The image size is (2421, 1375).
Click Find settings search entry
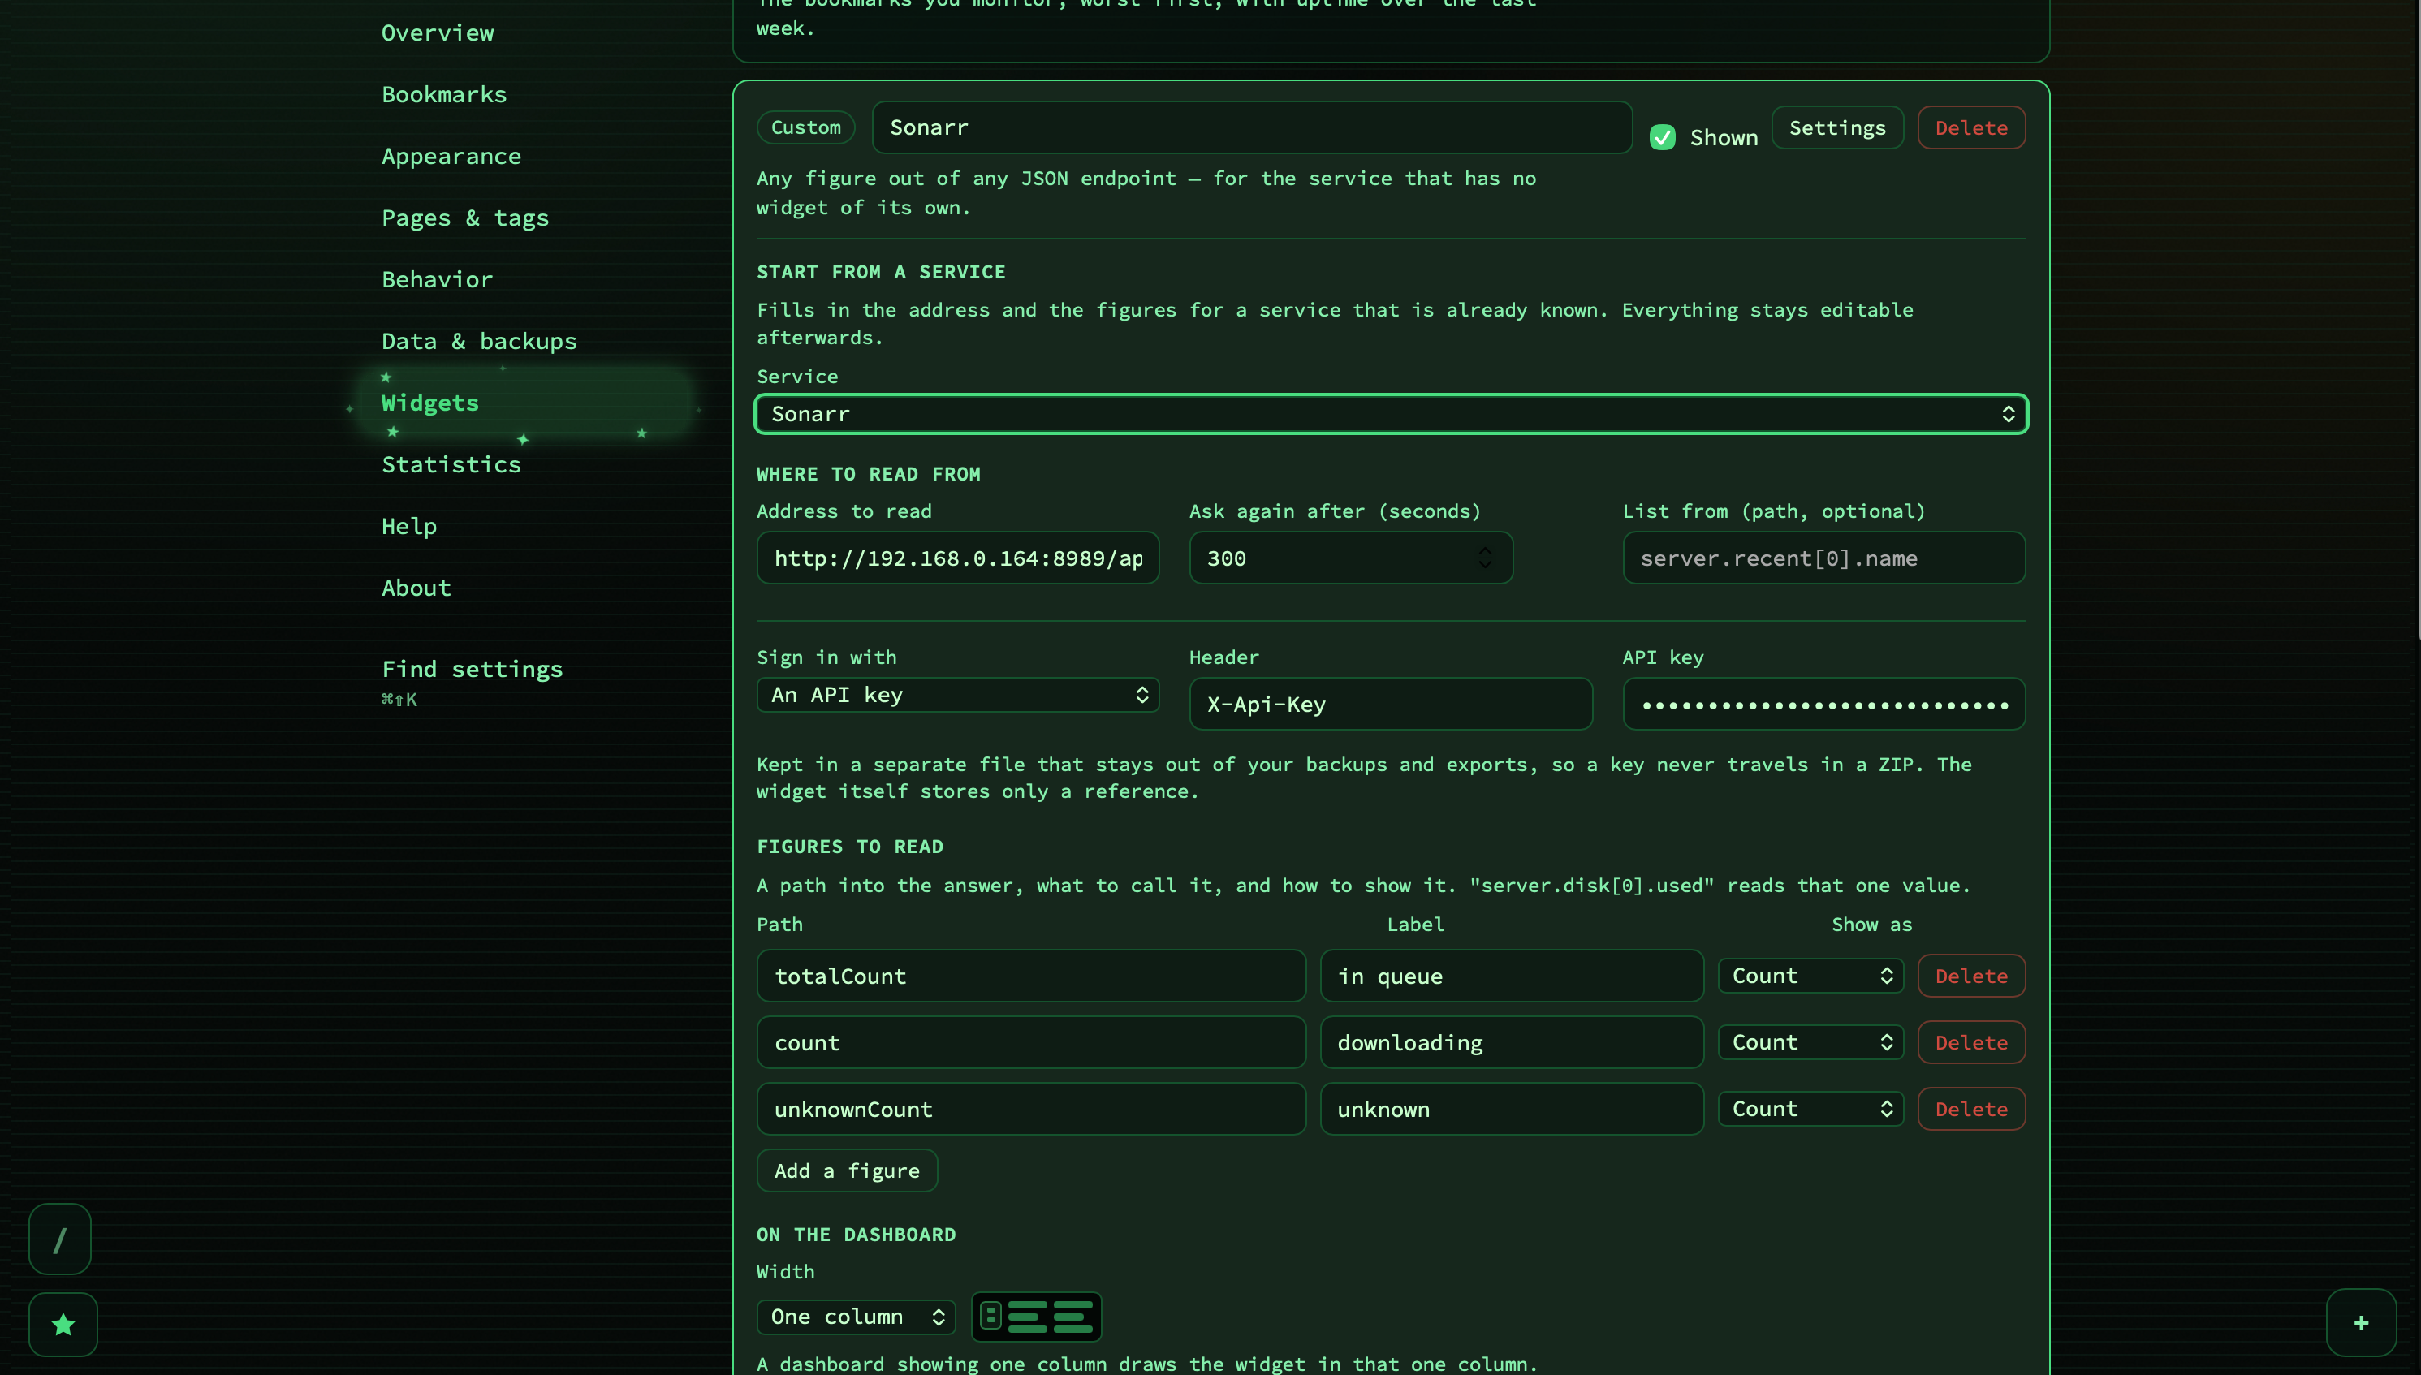coord(472,669)
